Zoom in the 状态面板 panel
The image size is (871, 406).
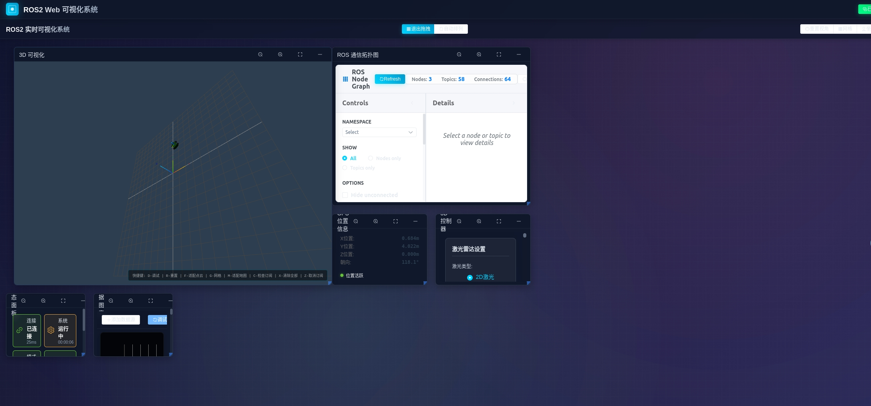pyautogui.click(x=43, y=301)
